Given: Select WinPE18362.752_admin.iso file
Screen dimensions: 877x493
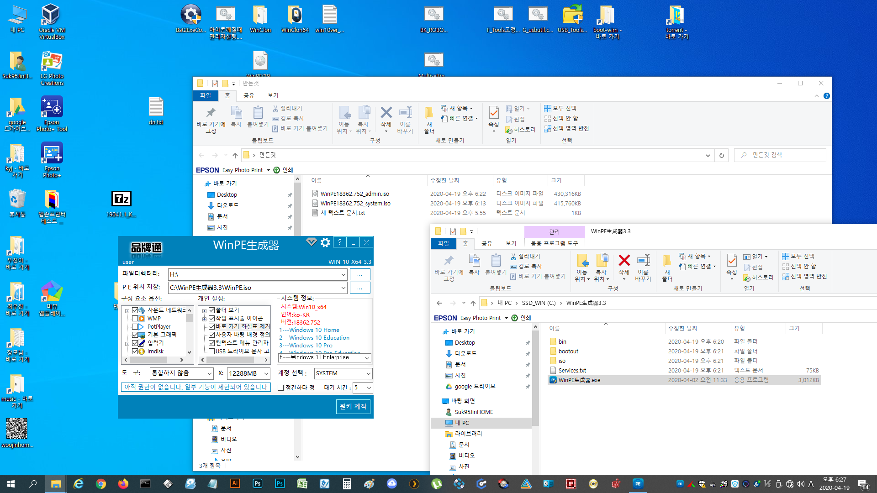Looking at the screenshot, I should click(x=355, y=194).
